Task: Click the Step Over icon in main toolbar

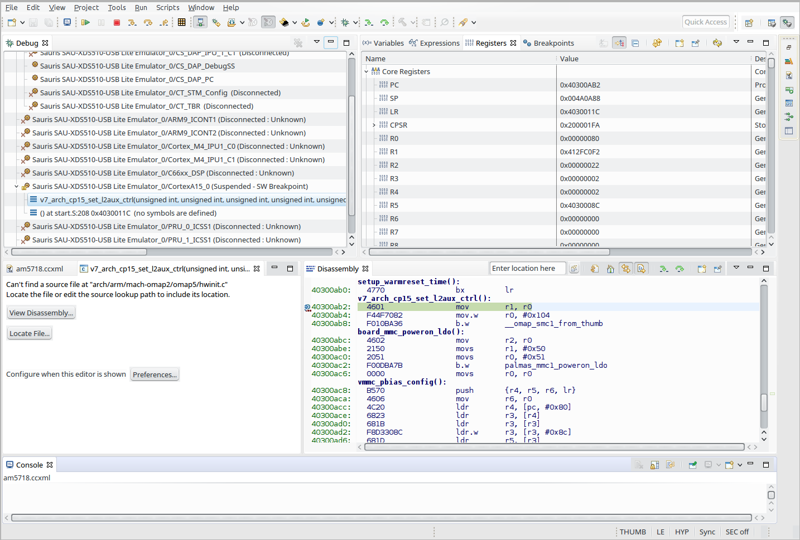Action: [148, 22]
